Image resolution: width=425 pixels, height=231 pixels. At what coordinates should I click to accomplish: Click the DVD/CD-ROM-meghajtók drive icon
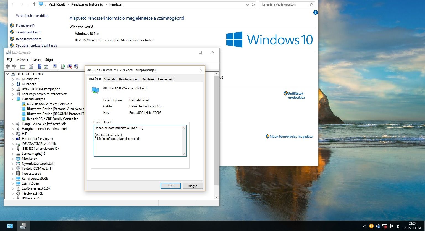19,89
